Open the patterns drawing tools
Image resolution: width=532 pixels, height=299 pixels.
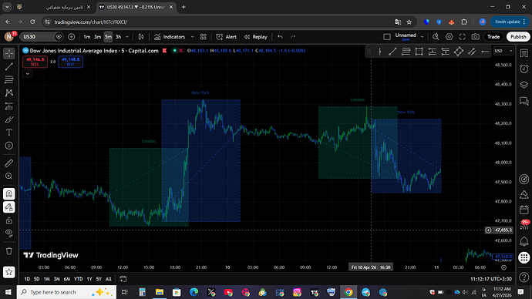[x=8, y=93]
